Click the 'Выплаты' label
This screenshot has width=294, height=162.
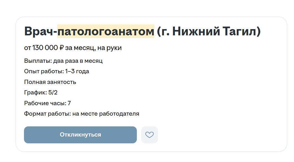tap(38, 61)
